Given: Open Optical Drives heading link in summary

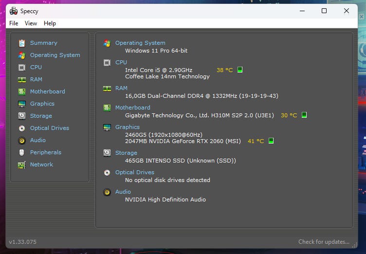Looking at the screenshot, I should pyautogui.click(x=135, y=172).
